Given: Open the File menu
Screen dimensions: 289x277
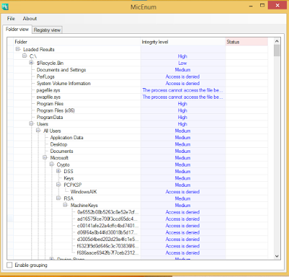Looking at the screenshot, I should (x=11, y=19).
